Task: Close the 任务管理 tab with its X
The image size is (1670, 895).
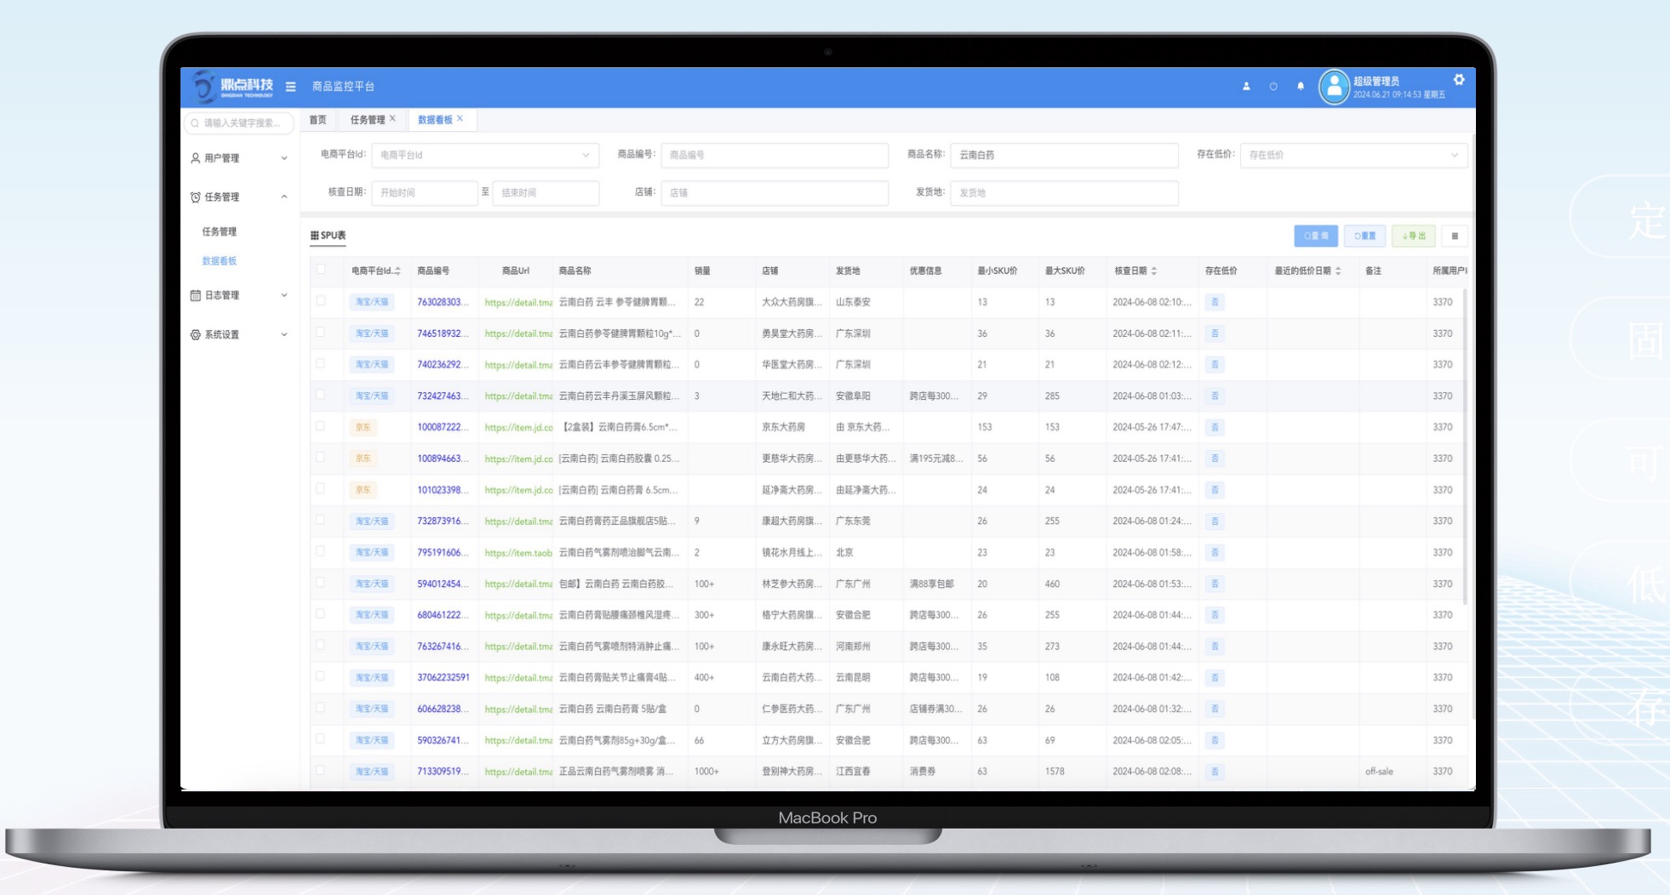Action: pos(392,119)
